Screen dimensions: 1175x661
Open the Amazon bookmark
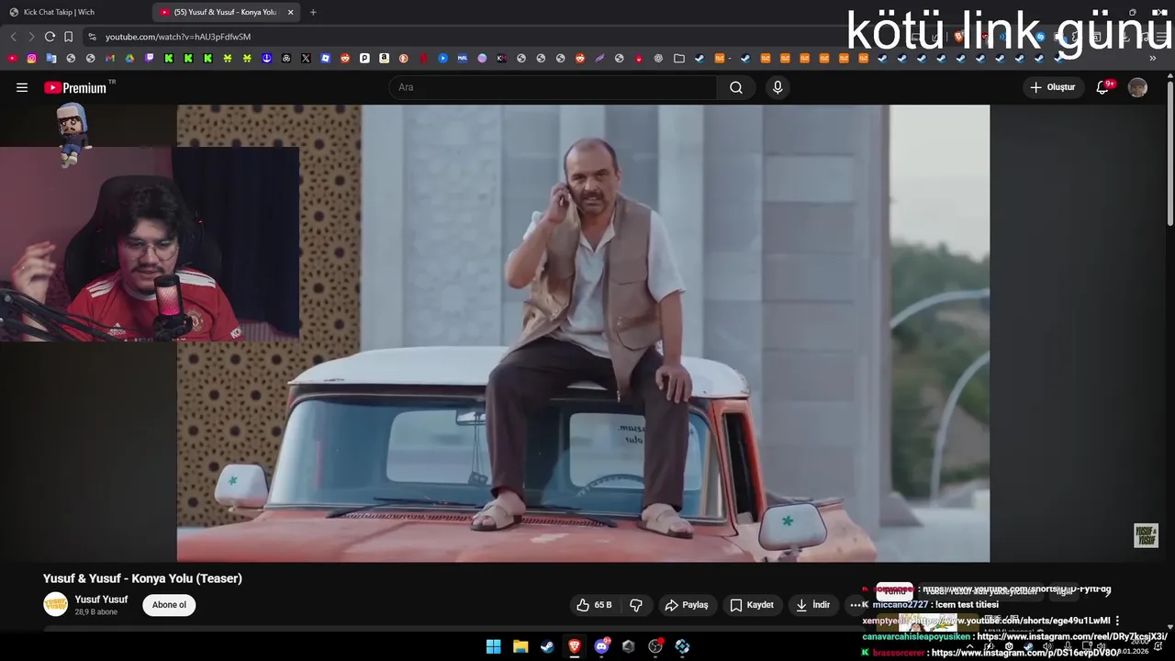pos(384,58)
